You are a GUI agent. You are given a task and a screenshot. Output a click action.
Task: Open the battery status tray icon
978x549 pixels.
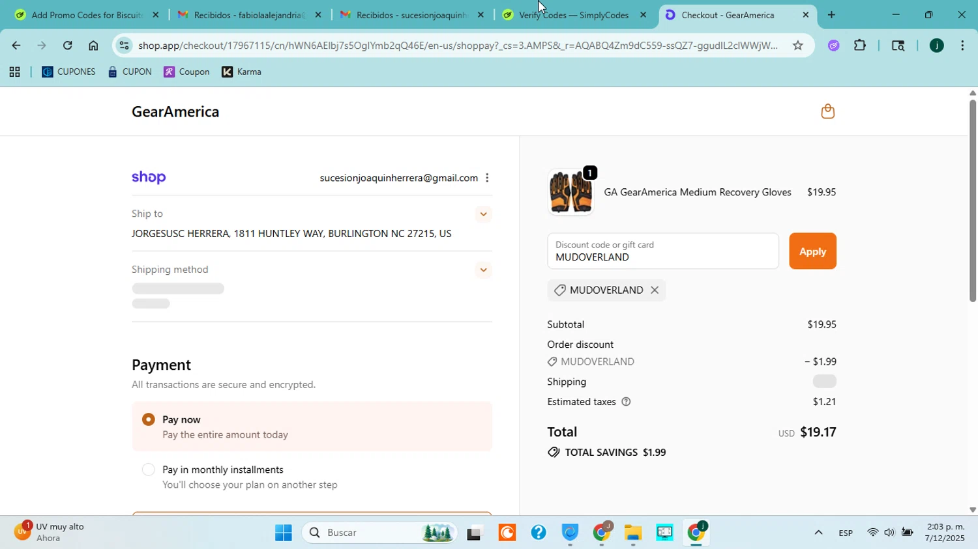(907, 533)
